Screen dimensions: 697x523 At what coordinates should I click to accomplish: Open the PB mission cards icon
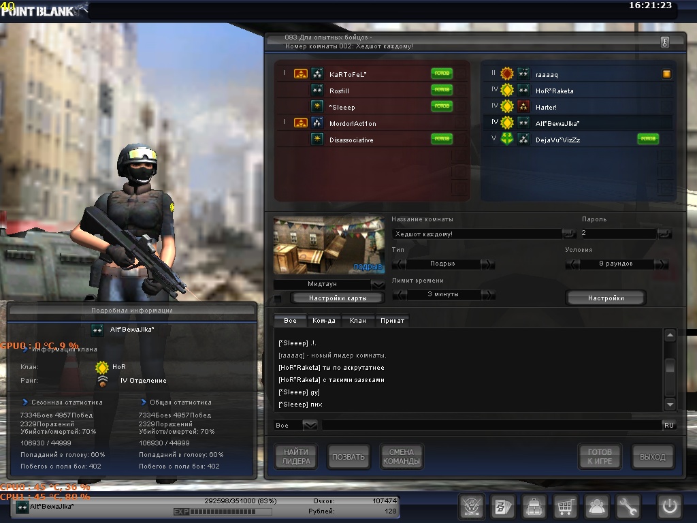pyautogui.click(x=503, y=506)
